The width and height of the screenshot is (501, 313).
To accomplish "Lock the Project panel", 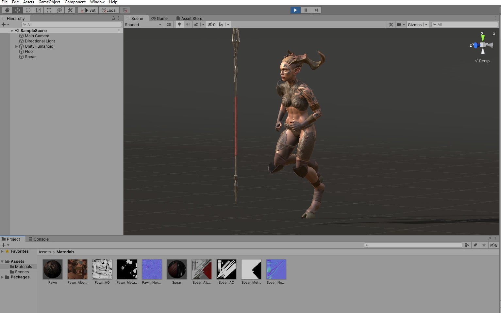I will pos(490,239).
